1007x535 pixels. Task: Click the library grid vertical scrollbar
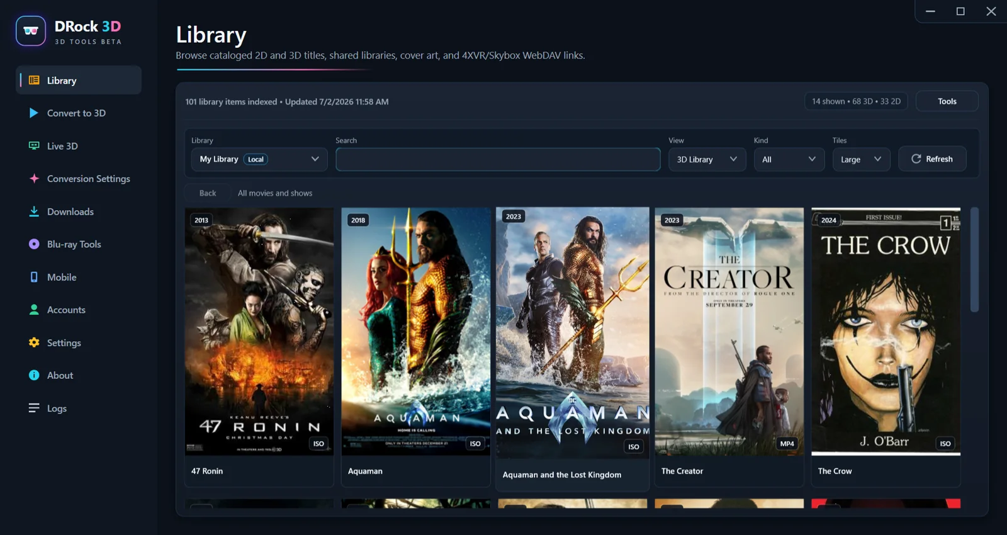click(x=974, y=259)
